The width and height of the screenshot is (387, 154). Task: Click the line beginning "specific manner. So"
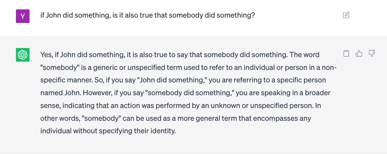tap(183, 80)
